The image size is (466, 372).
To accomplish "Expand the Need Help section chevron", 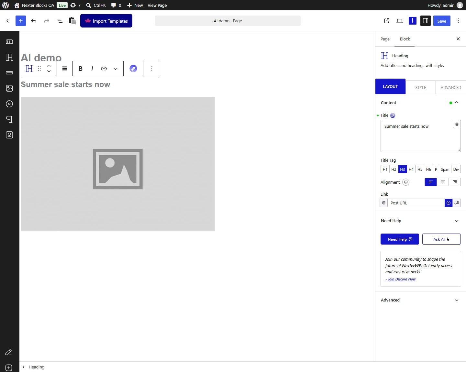I will click(457, 221).
